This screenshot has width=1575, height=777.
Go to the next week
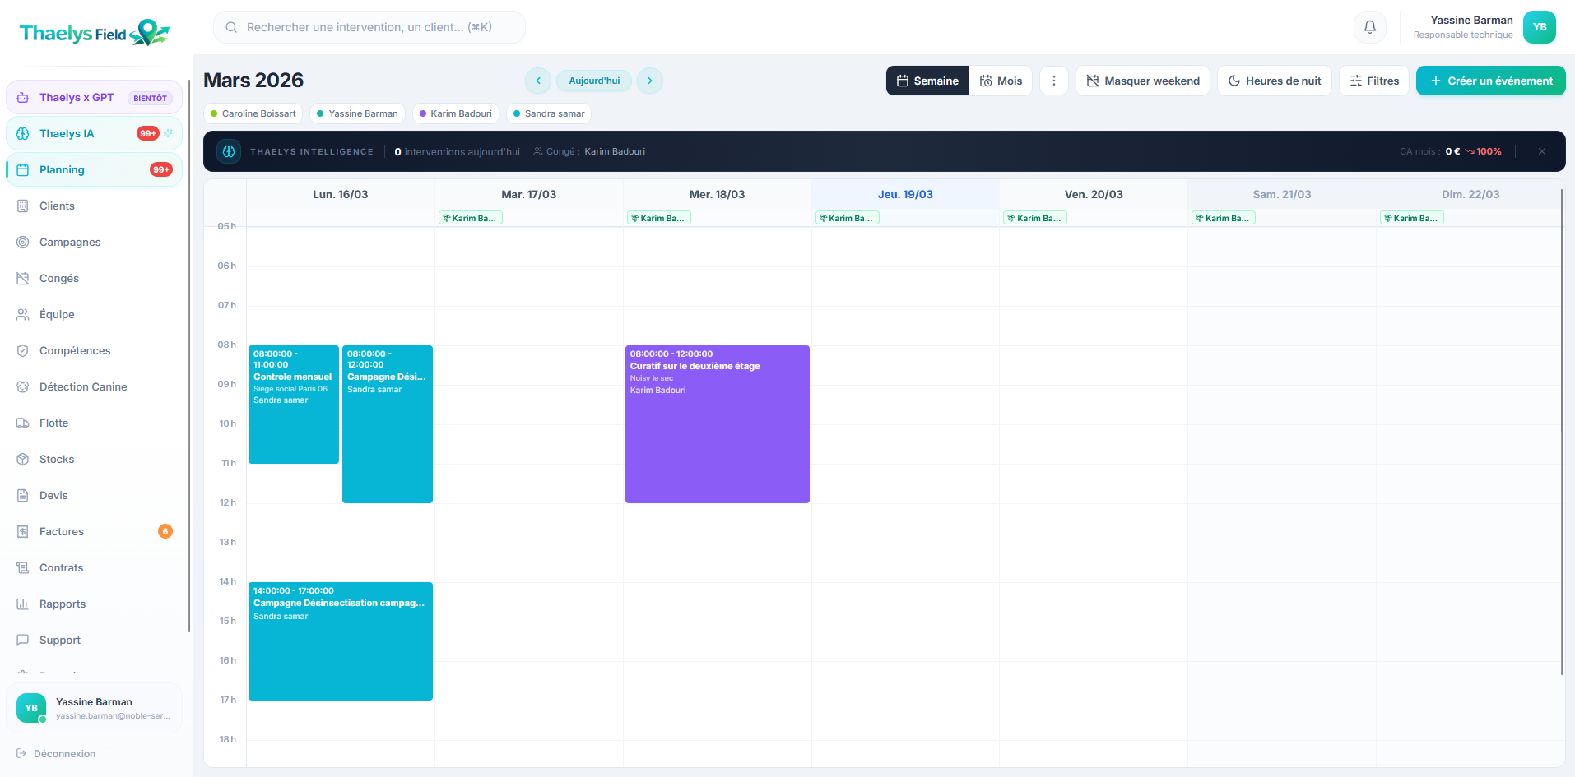(649, 81)
